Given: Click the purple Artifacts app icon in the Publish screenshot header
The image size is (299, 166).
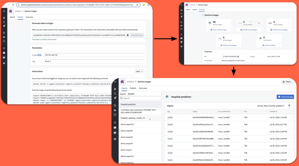Looking at the screenshot, I should (x=11, y=11).
